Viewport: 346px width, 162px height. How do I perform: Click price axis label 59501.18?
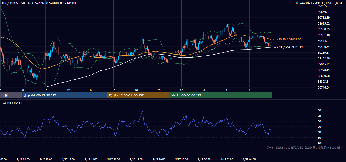click(x=324, y=35)
